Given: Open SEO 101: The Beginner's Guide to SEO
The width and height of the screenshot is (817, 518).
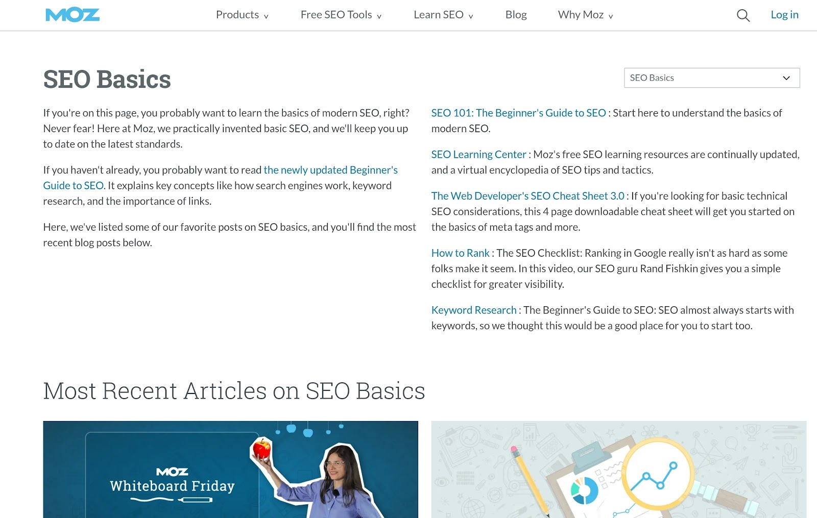Looking at the screenshot, I should click(x=518, y=113).
